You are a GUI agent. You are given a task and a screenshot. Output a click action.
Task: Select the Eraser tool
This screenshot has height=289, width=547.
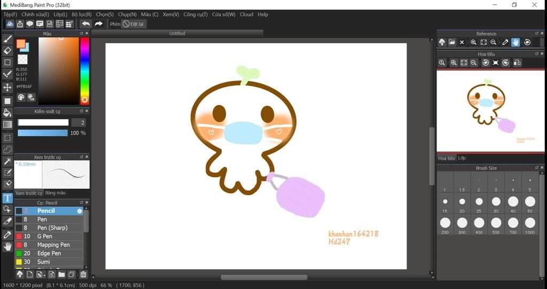[x=7, y=51]
